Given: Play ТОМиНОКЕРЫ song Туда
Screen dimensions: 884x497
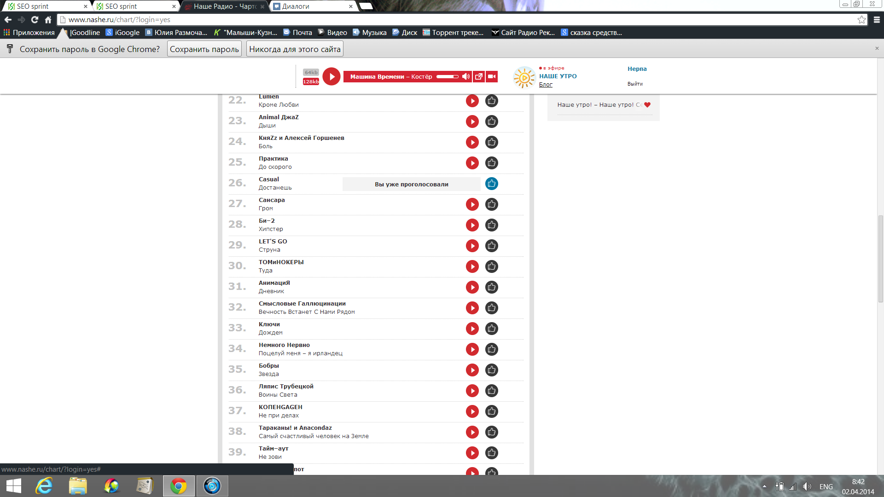Looking at the screenshot, I should (472, 266).
